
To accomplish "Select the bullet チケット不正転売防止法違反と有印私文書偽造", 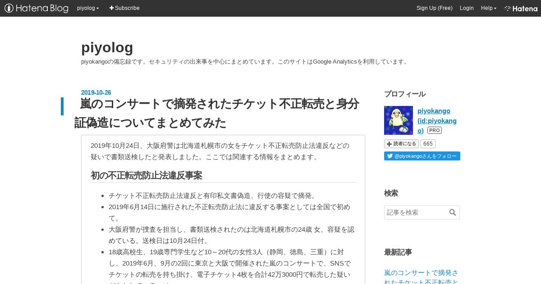I will coord(213,195).
